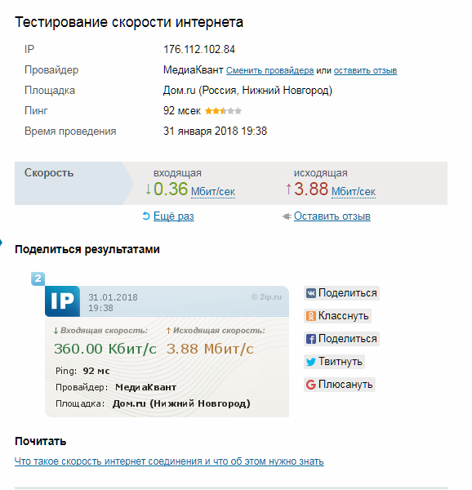
Task: Click Мбит/сек unit under входящая speed
Action: pyautogui.click(x=213, y=191)
